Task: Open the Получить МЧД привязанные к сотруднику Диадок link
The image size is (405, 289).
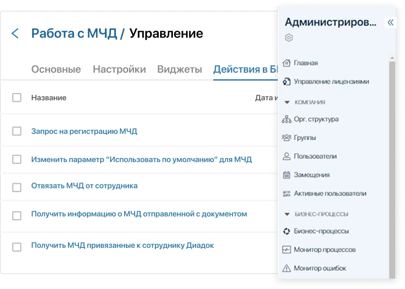Action: (x=121, y=245)
